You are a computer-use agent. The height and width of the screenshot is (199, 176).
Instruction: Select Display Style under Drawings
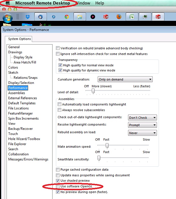coord(23,57)
